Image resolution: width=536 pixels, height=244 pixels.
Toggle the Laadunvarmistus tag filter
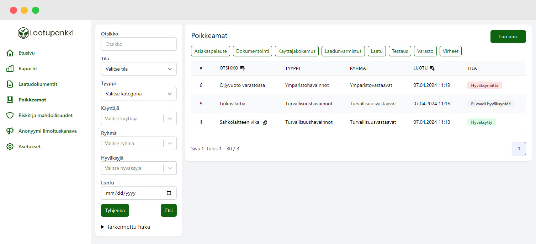(x=343, y=51)
